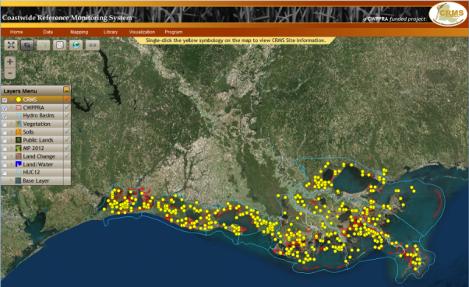Screen dimensions: 469x287
Task: Select the magnifier search map tool
Action: pyautogui.click(x=60, y=45)
